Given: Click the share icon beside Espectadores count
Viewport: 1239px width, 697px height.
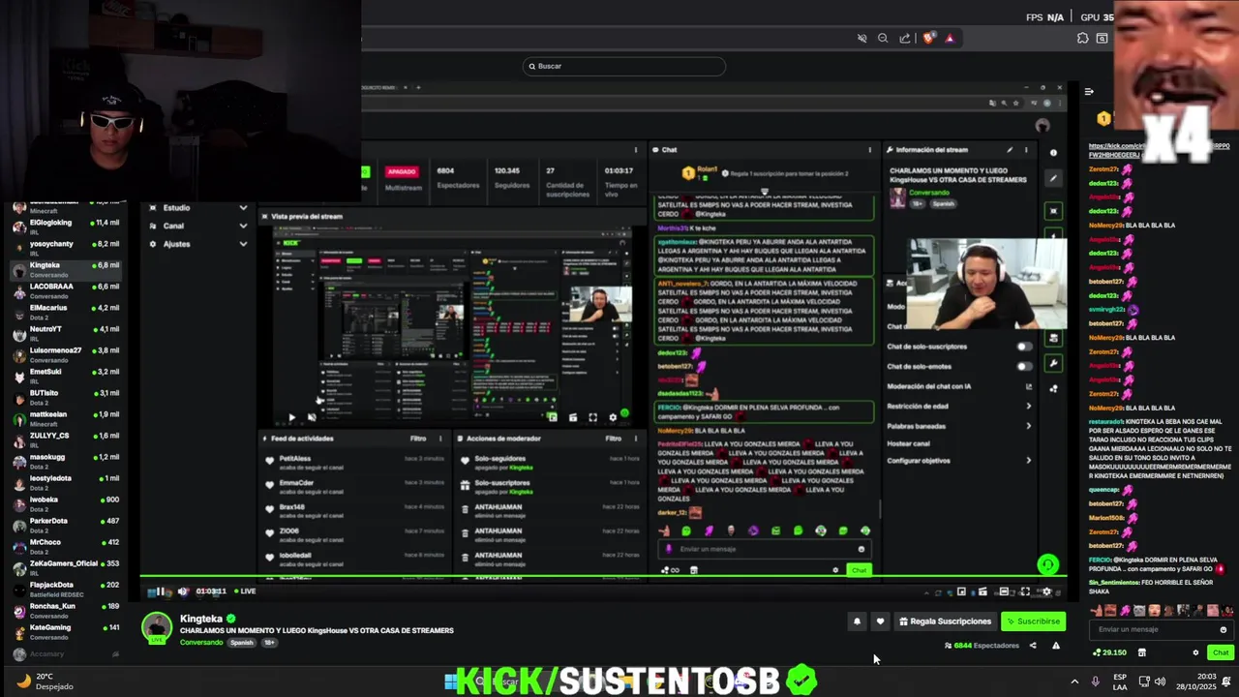Looking at the screenshot, I should [x=1033, y=646].
